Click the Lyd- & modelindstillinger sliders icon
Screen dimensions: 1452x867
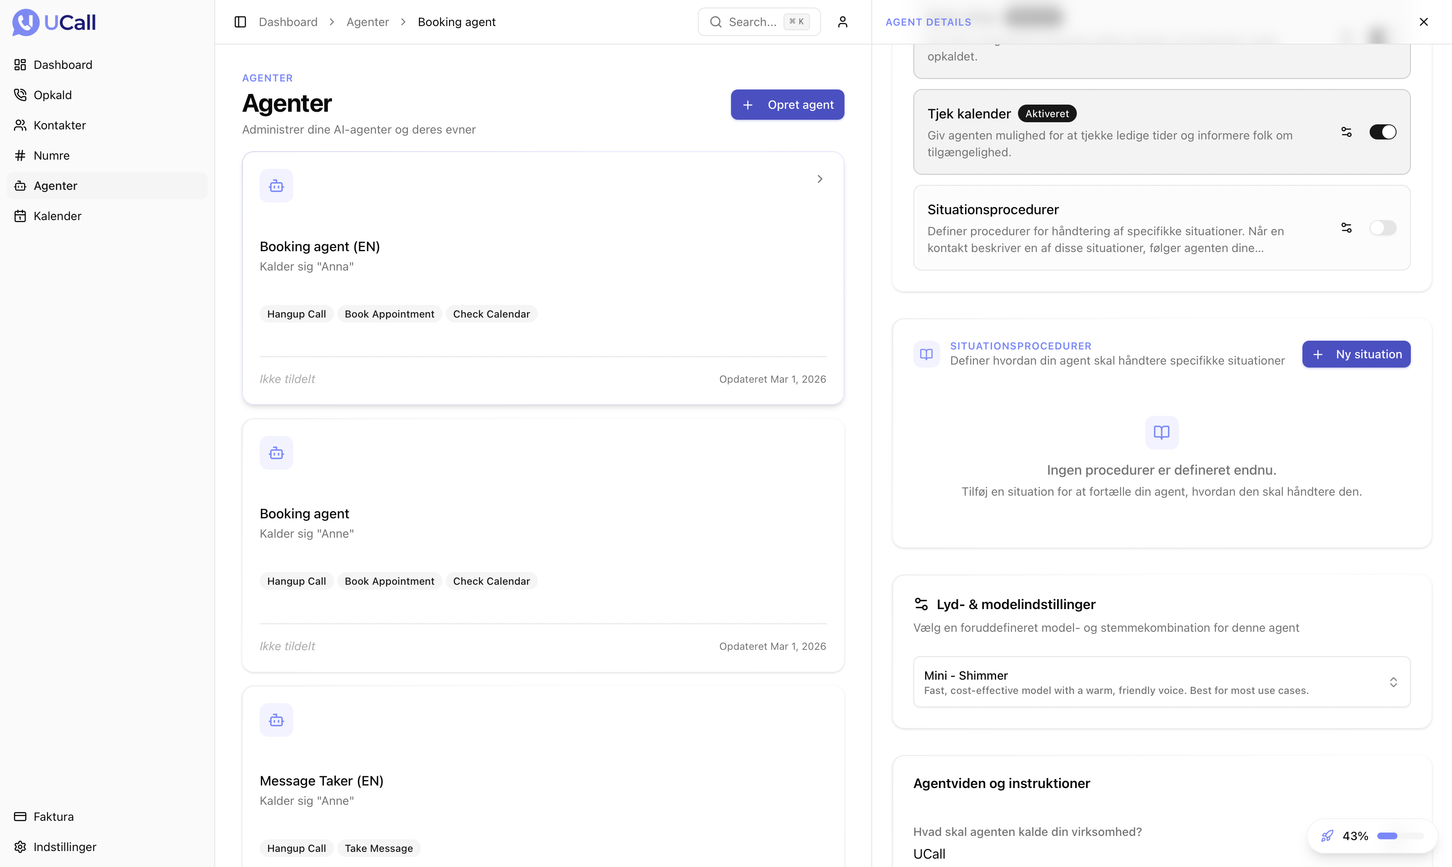(x=921, y=604)
